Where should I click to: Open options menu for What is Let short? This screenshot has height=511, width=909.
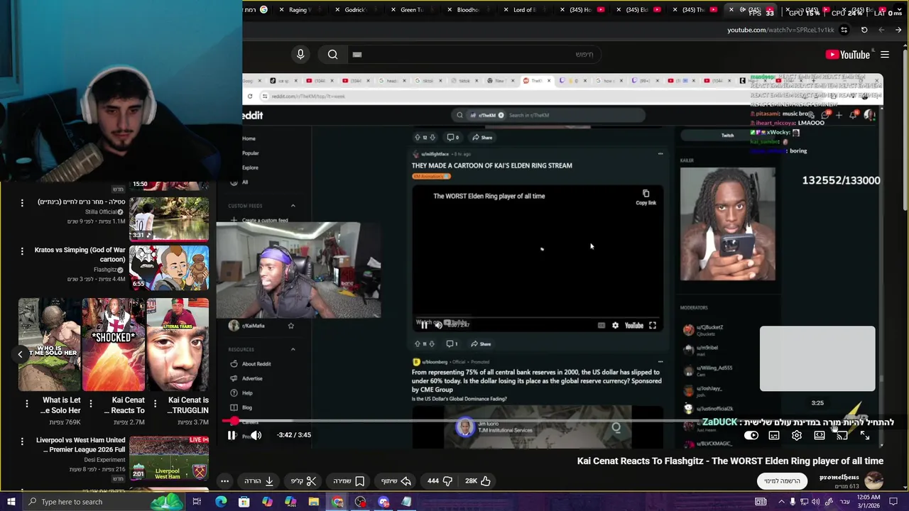(x=26, y=404)
